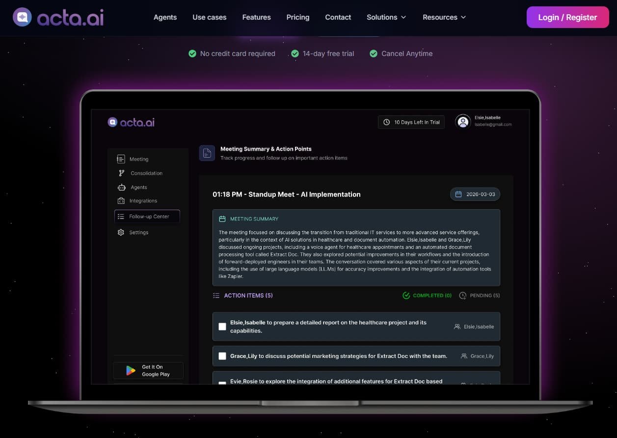617x438 pixels.
Task: Click the acta.ai logo in header
Action: [58, 17]
